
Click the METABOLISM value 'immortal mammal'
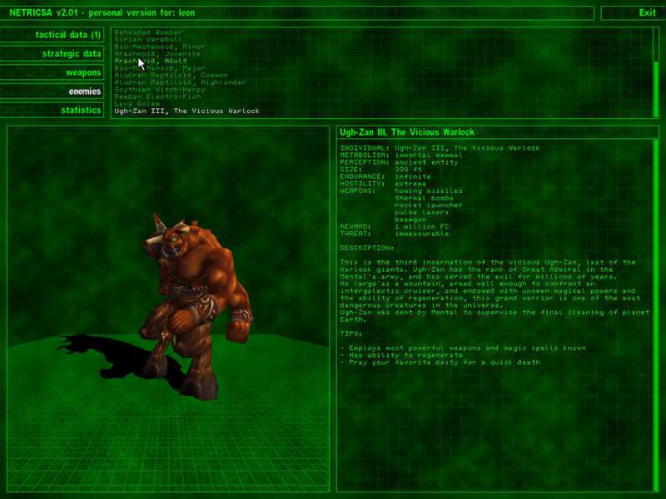coord(428,156)
